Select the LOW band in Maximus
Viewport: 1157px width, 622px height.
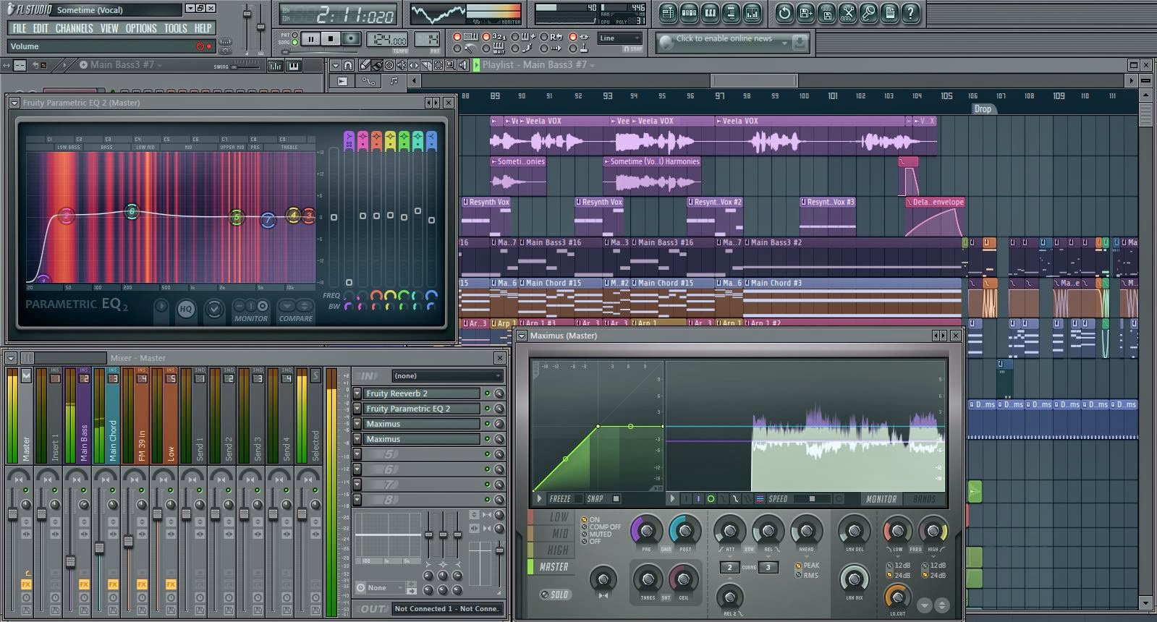552,517
